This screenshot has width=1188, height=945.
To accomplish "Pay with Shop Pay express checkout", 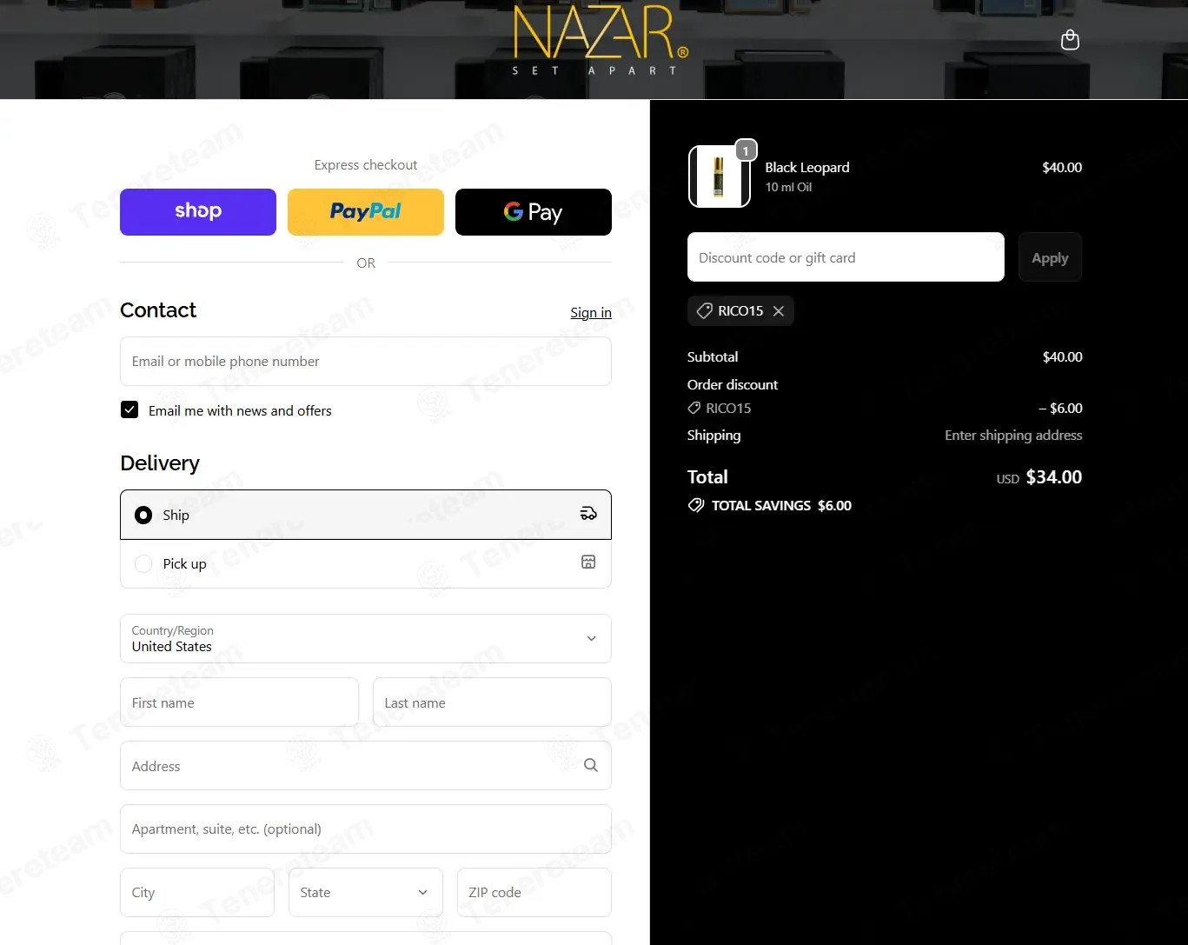I will (198, 212).
